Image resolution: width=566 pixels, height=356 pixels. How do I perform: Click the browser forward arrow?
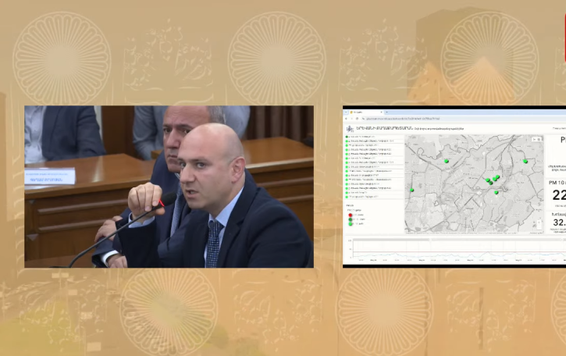[351, 119]
